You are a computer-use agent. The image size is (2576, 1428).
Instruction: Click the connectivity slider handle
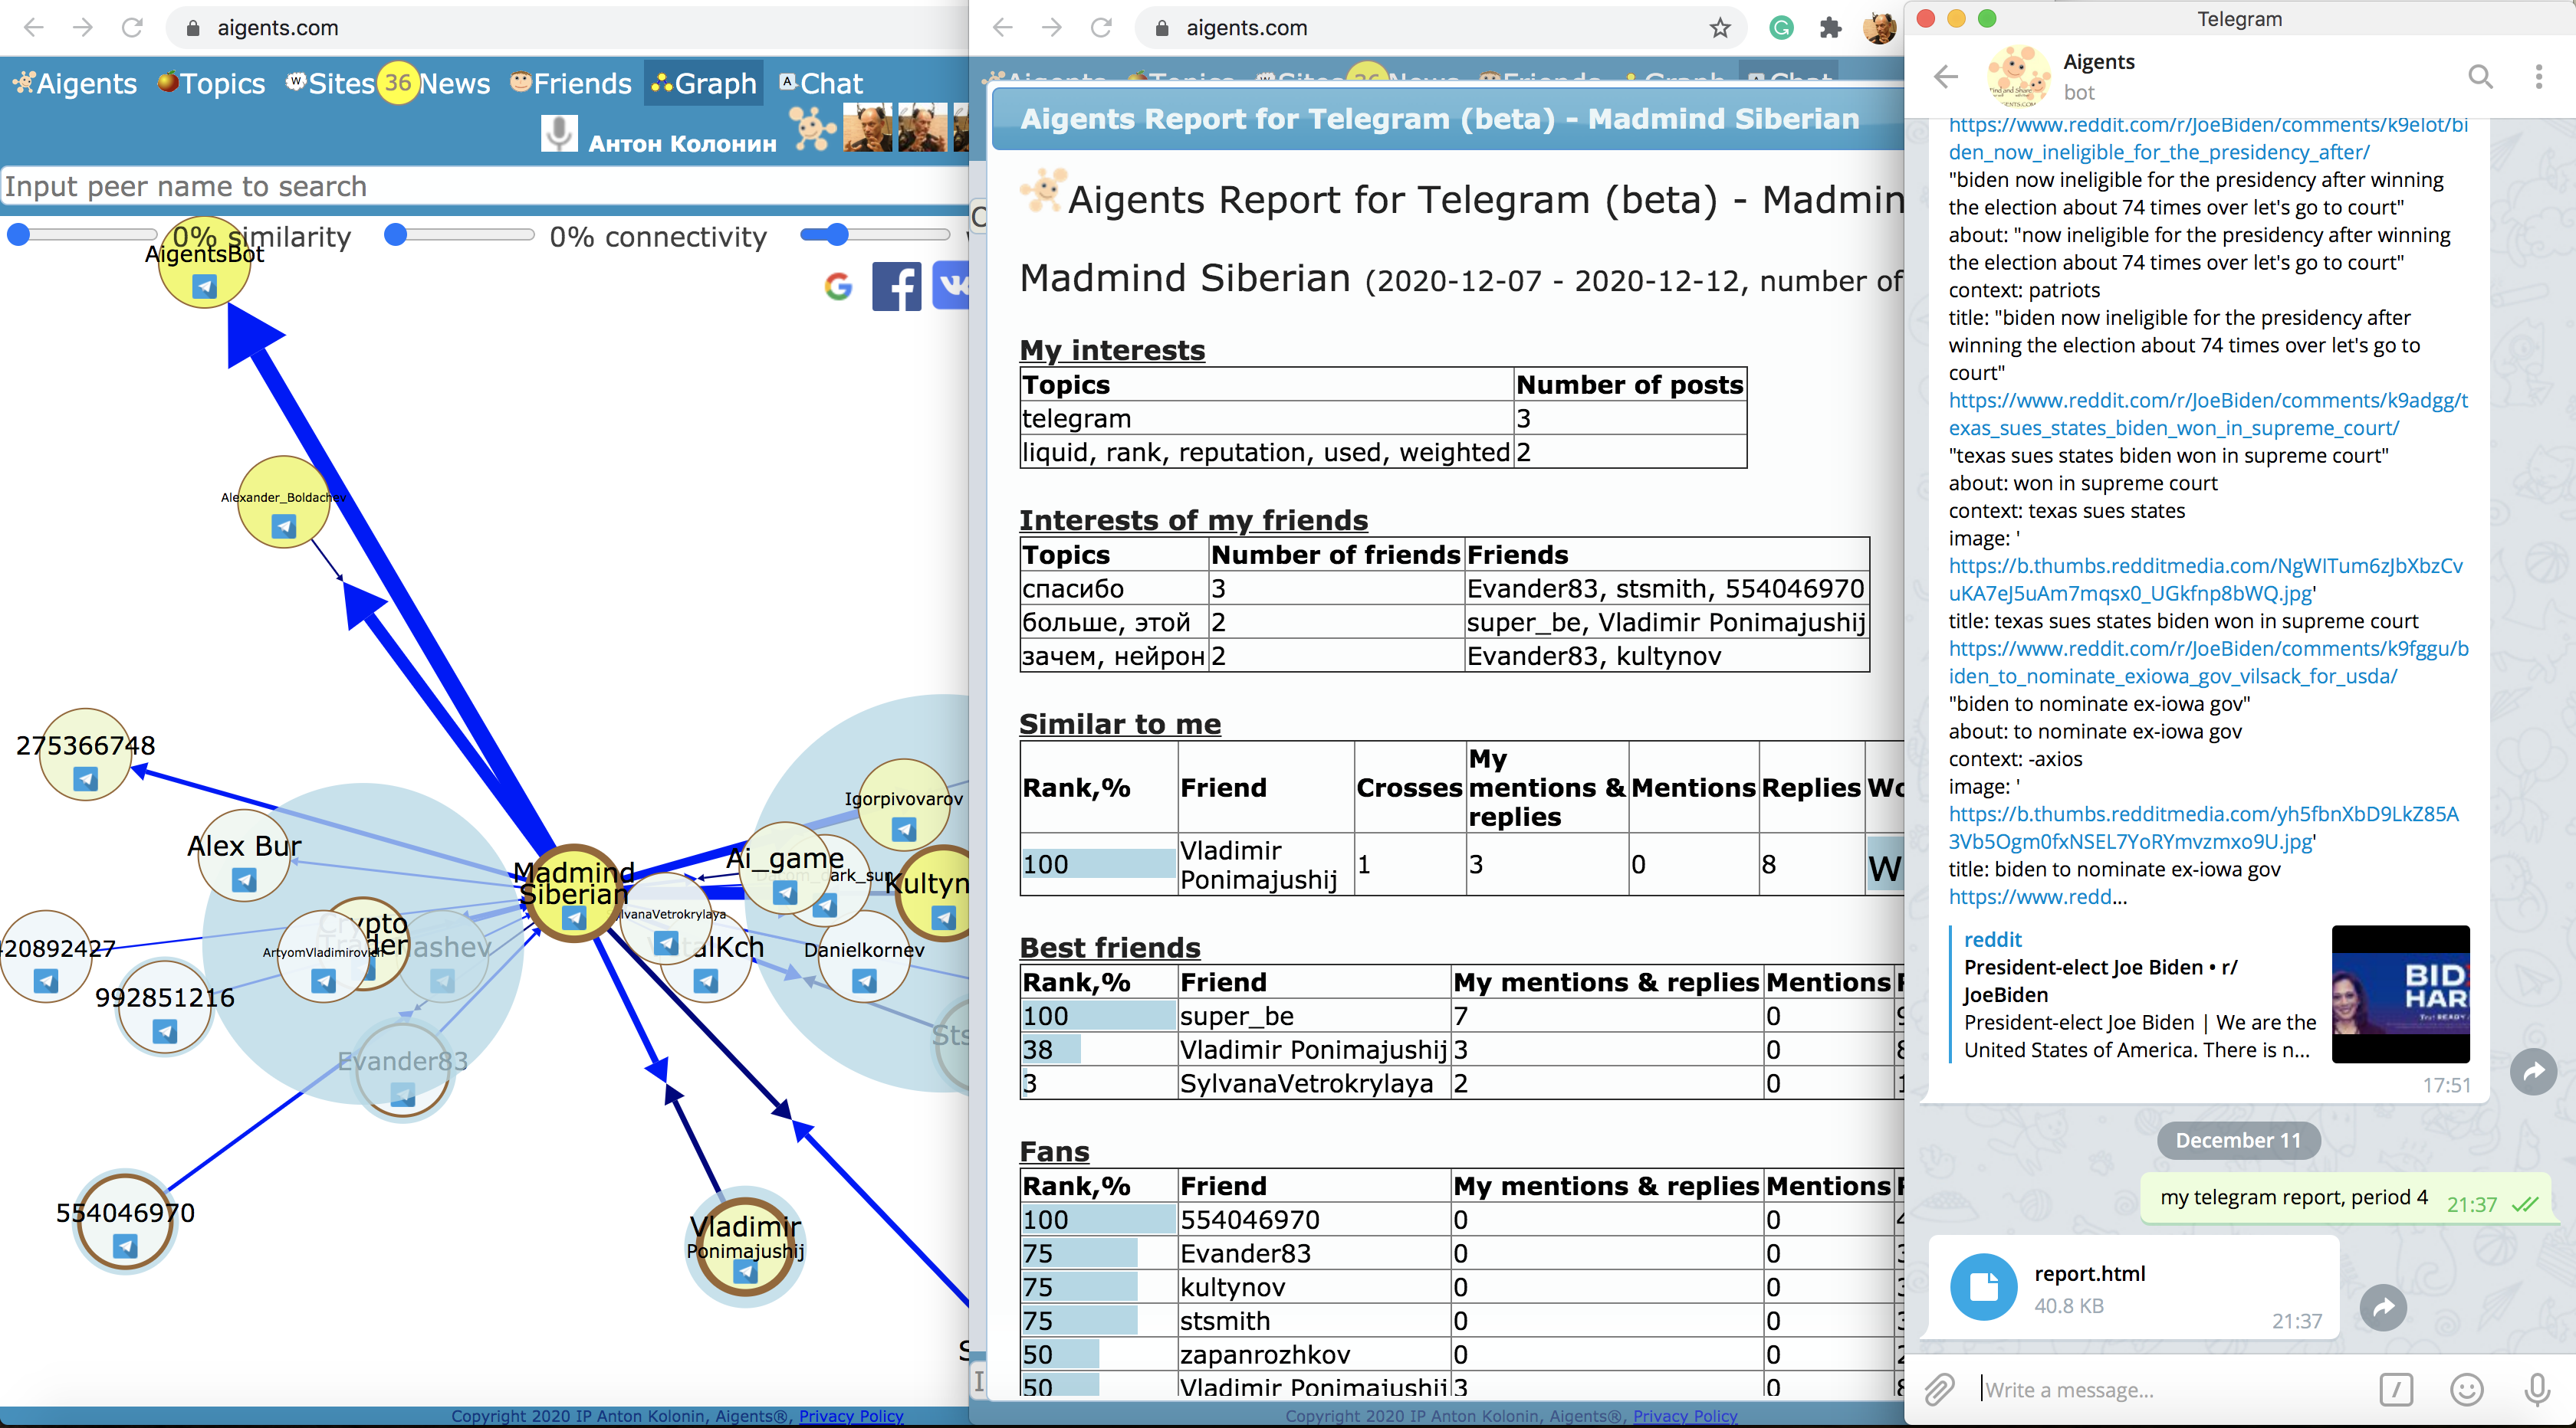point(396,235)
